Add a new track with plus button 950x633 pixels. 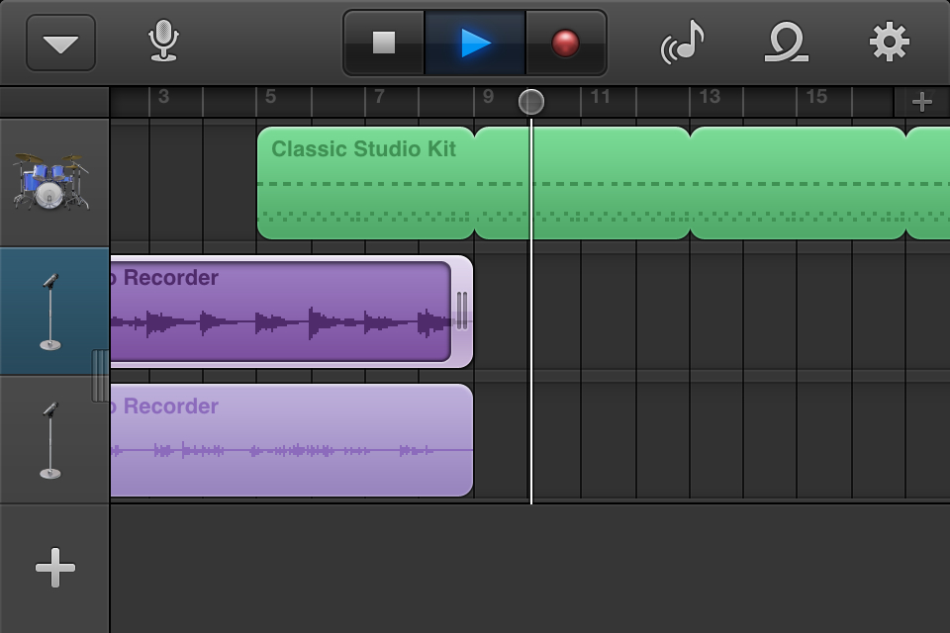pyautogui.click(x=54, y=568)
